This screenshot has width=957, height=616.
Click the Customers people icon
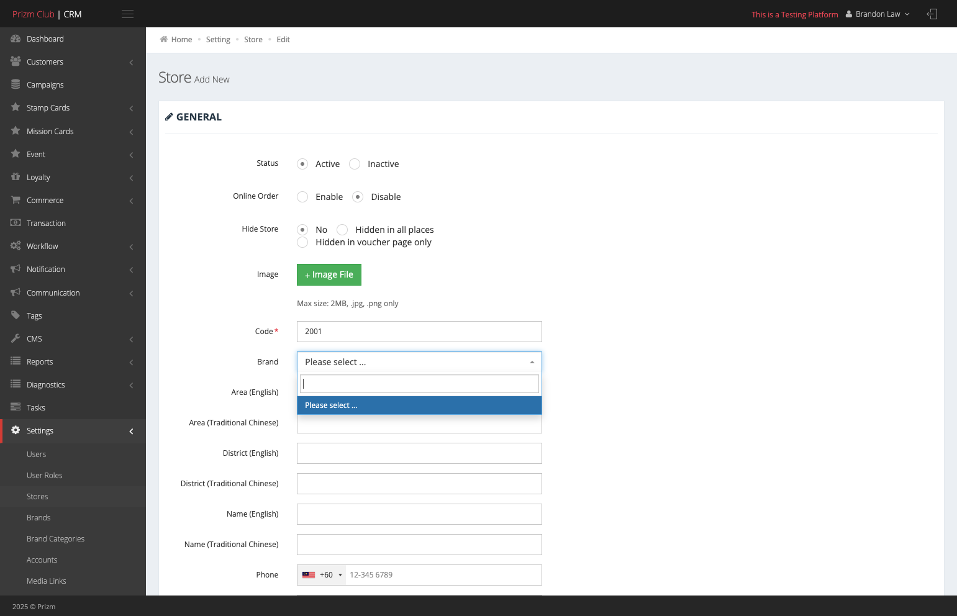(16, 61)
